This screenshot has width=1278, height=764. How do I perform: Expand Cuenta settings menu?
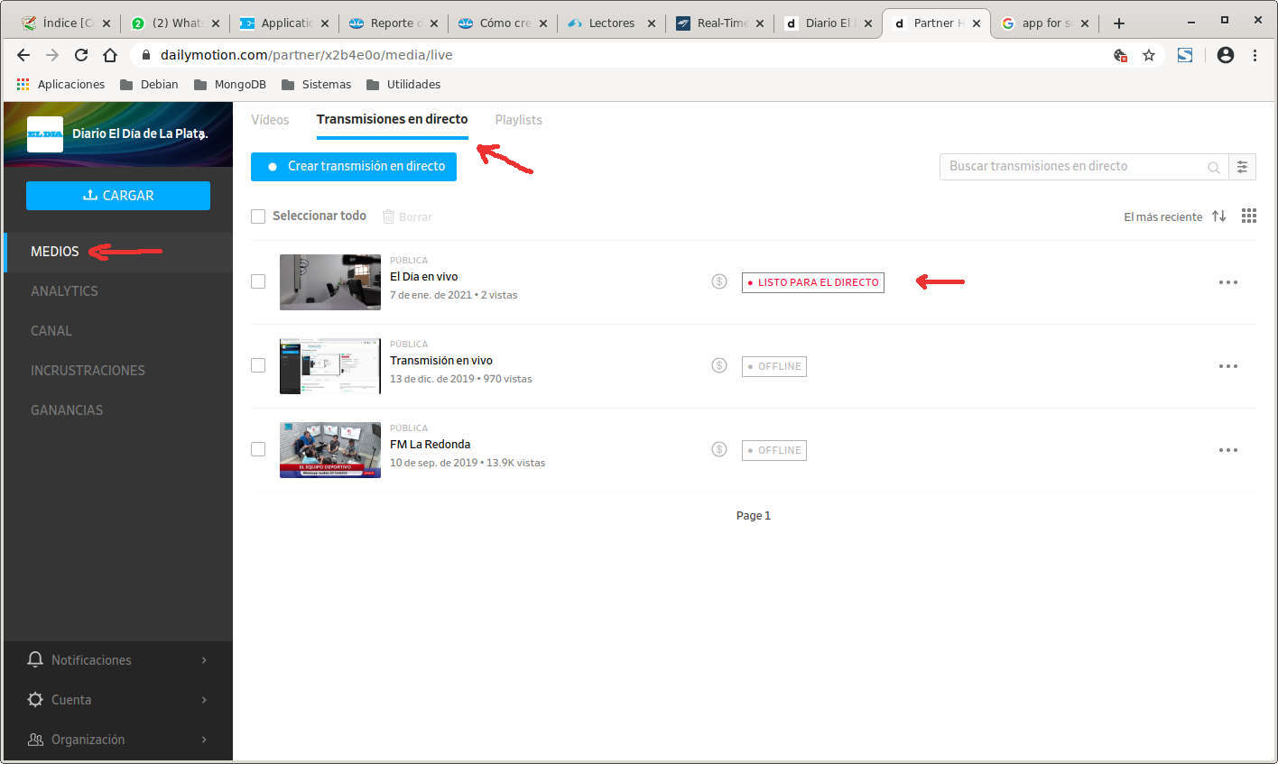click(117, 700)
